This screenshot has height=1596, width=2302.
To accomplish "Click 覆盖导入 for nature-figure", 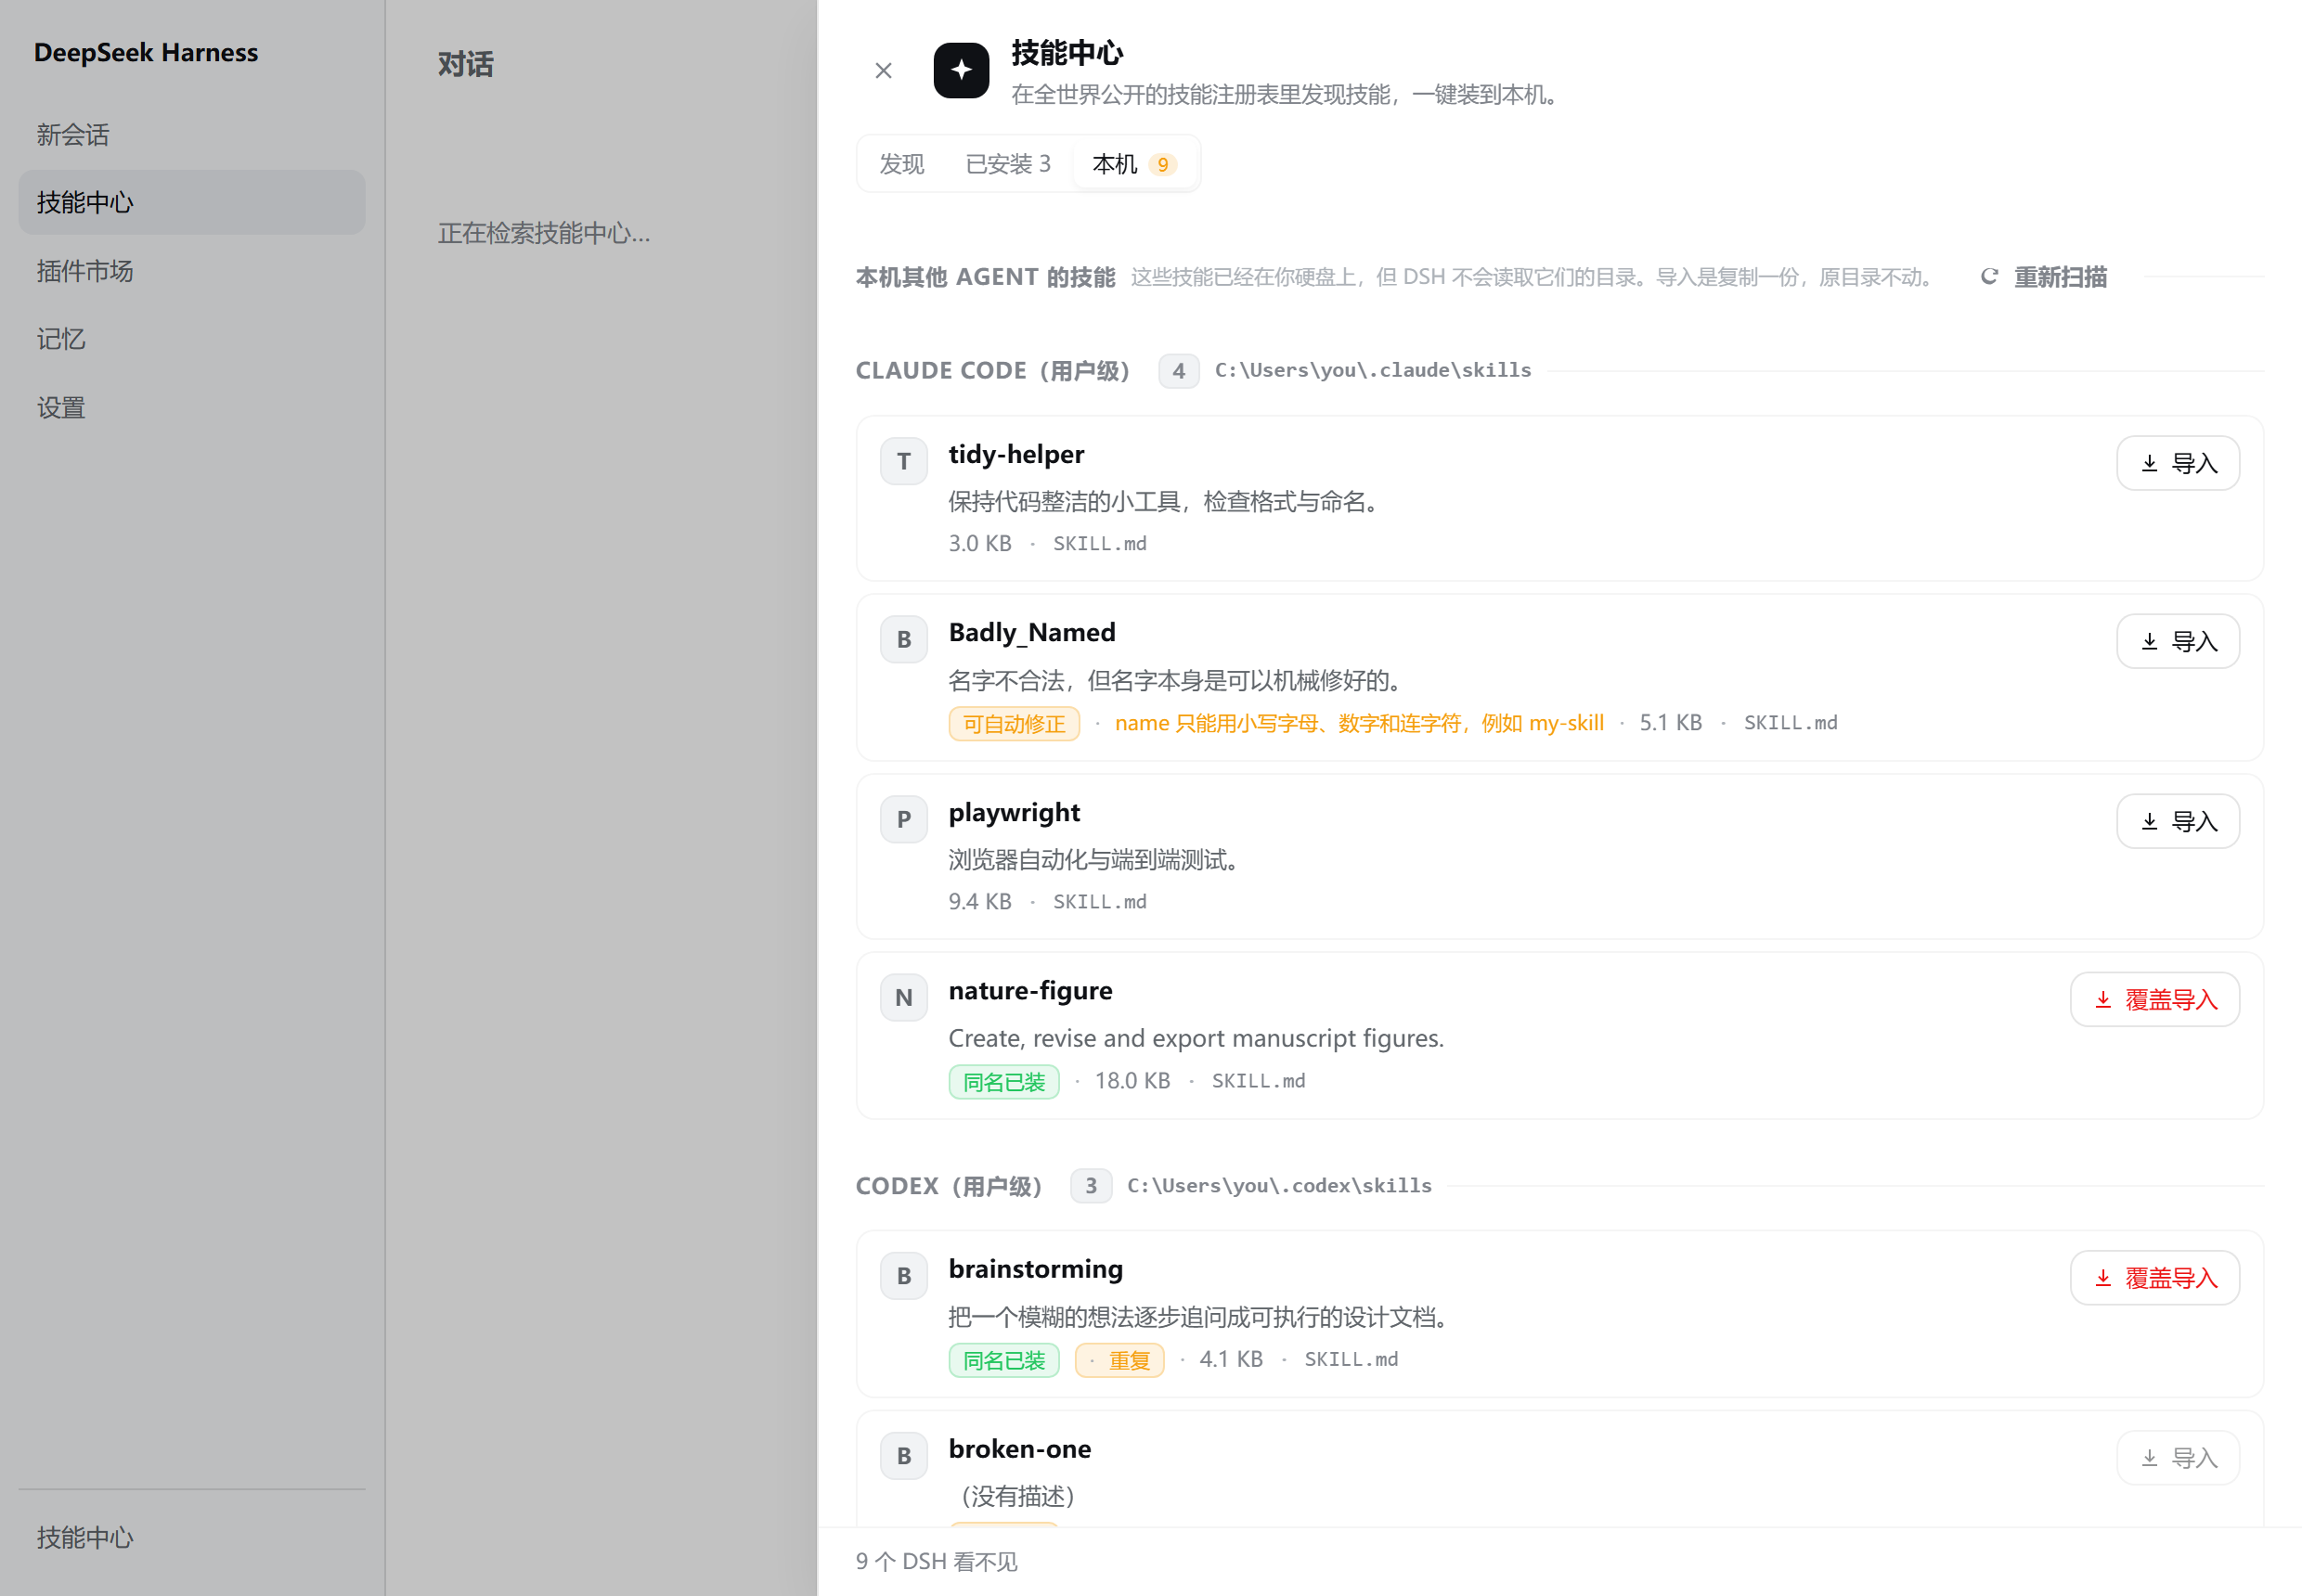I will click(2155, 999).
